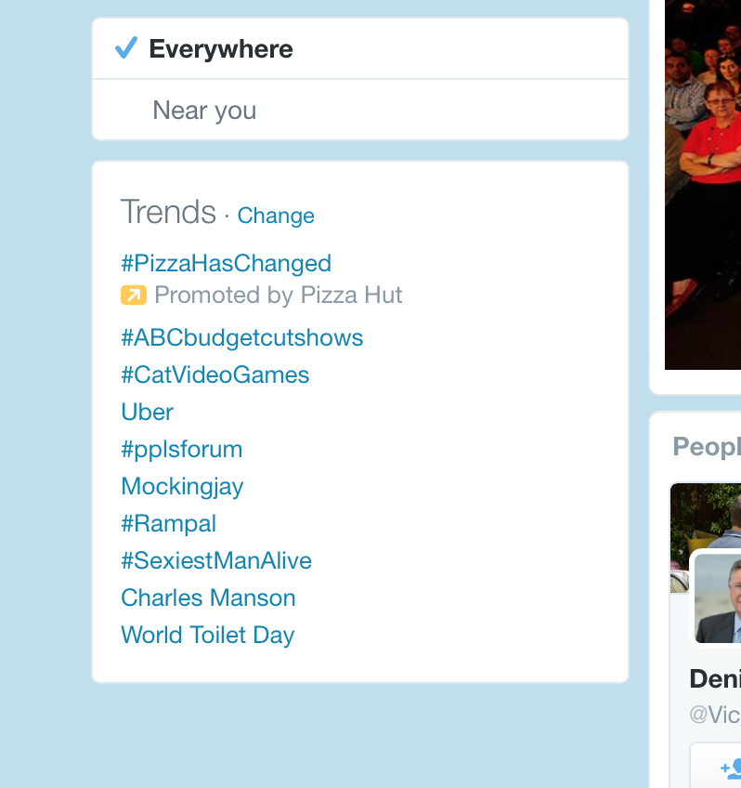Open the crowd photo at top right

coord(703,184)
